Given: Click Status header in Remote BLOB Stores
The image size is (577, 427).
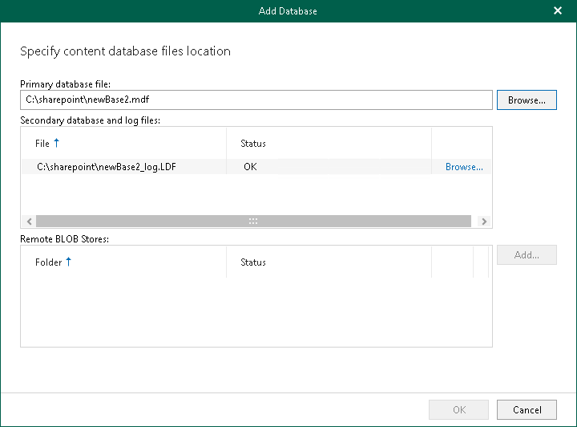Looking at the screenshot, I should click(x=253, y=262).
